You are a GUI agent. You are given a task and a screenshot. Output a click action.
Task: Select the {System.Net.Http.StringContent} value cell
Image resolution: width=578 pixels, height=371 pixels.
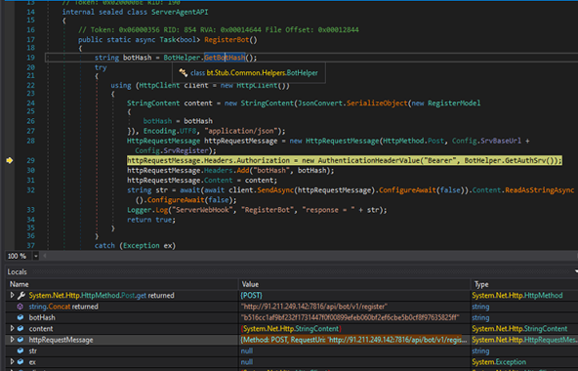[354, 329]
